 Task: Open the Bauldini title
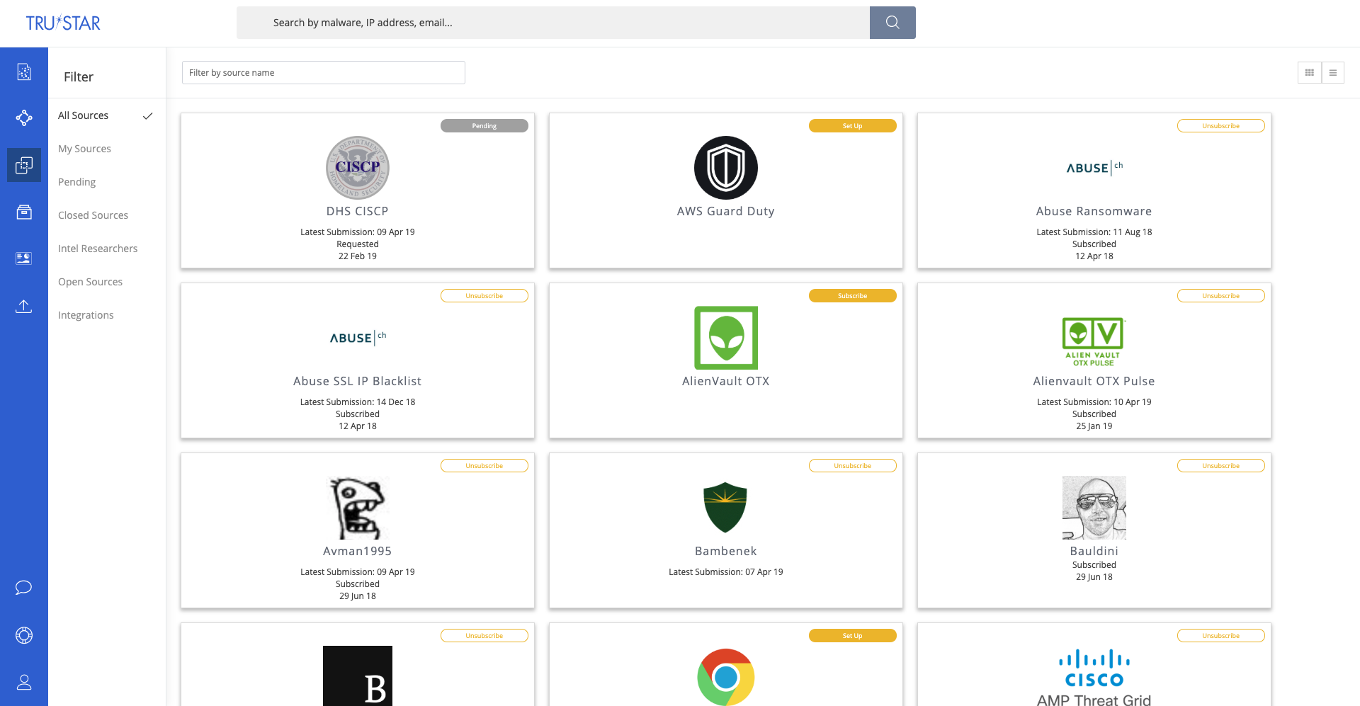1094,551
